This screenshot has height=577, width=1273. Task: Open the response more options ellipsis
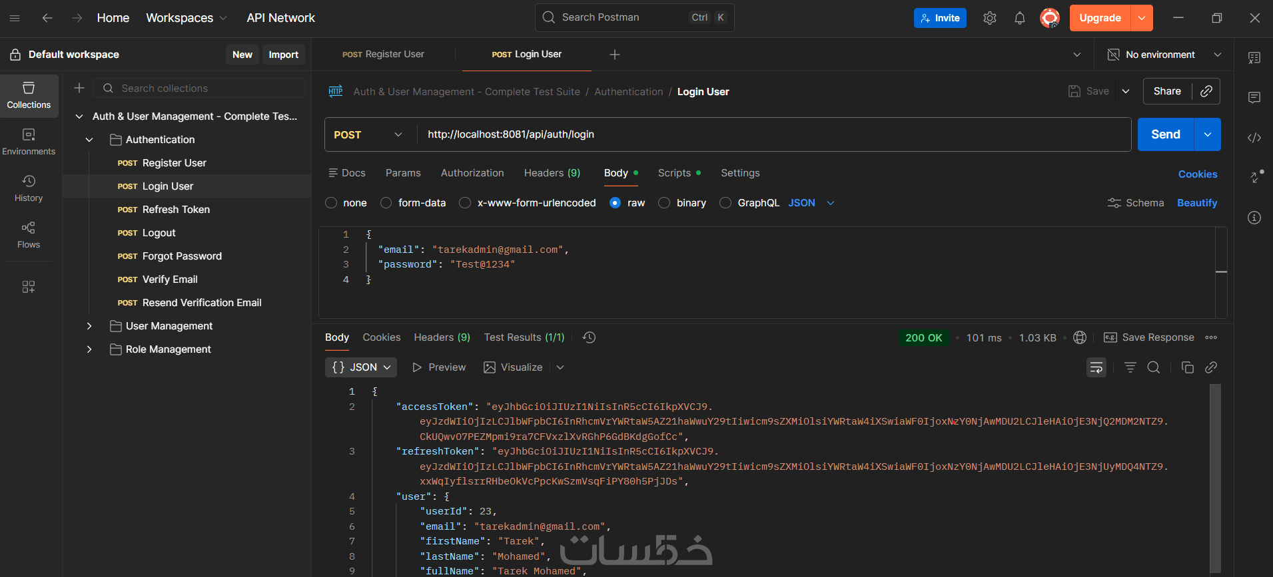(1211, 337)
